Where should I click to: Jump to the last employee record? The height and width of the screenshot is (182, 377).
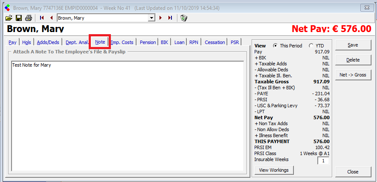pos(170,18)
